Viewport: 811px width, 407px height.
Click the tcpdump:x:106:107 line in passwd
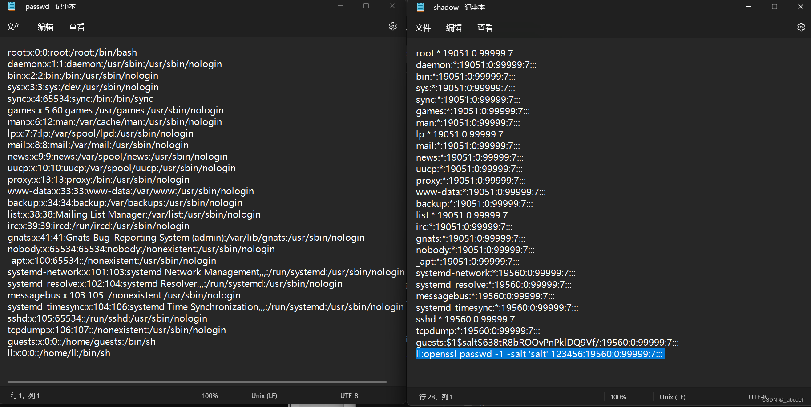[x=117, y=330]
